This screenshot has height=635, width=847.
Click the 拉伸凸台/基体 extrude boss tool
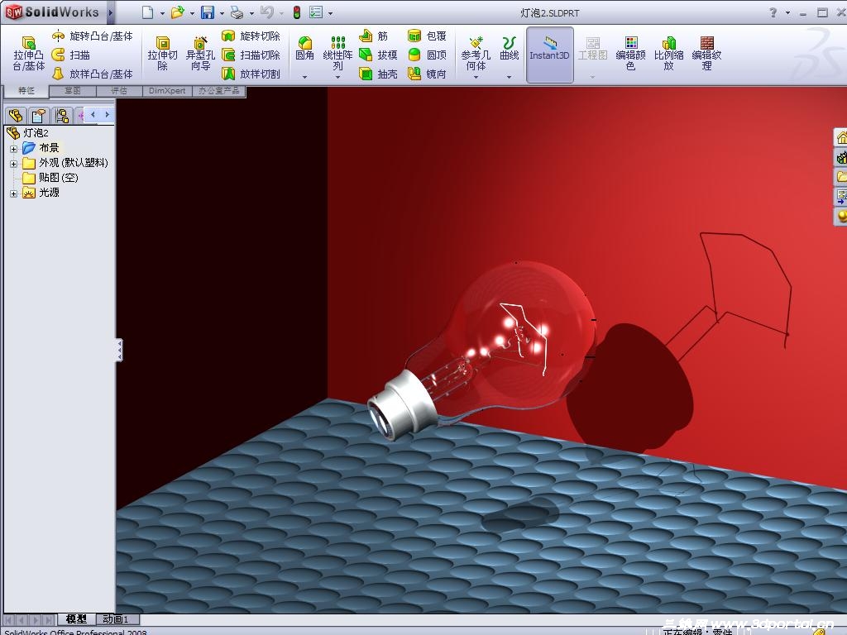(x=28, y=53)
